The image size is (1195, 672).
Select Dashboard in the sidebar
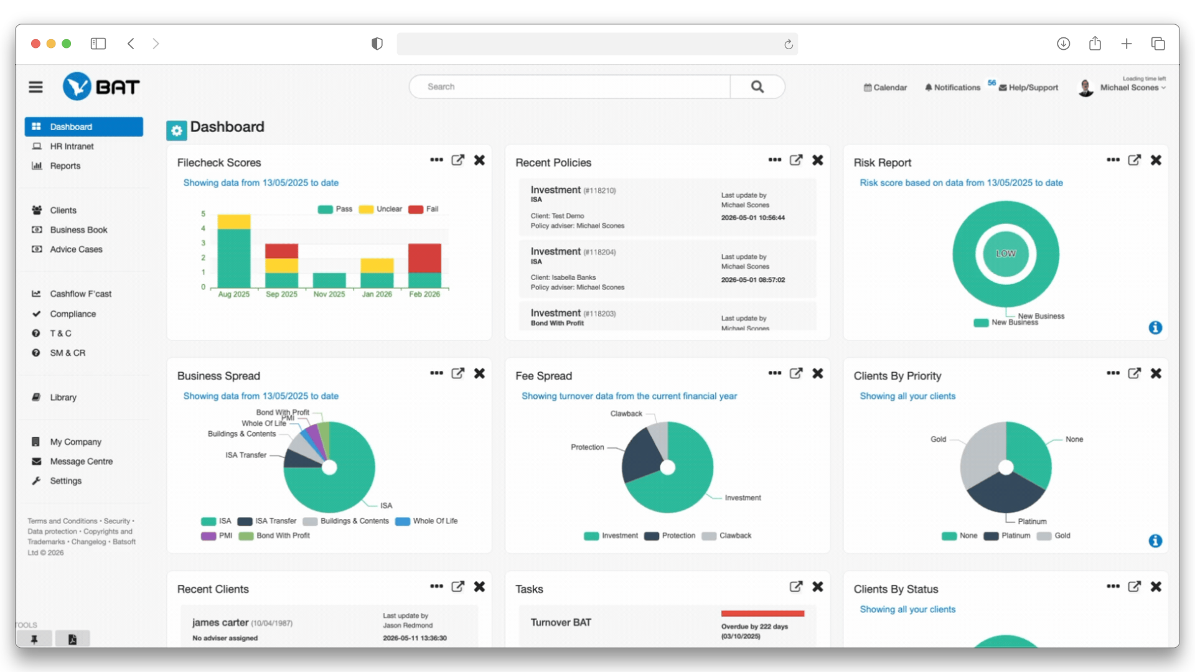coord(84,126)
